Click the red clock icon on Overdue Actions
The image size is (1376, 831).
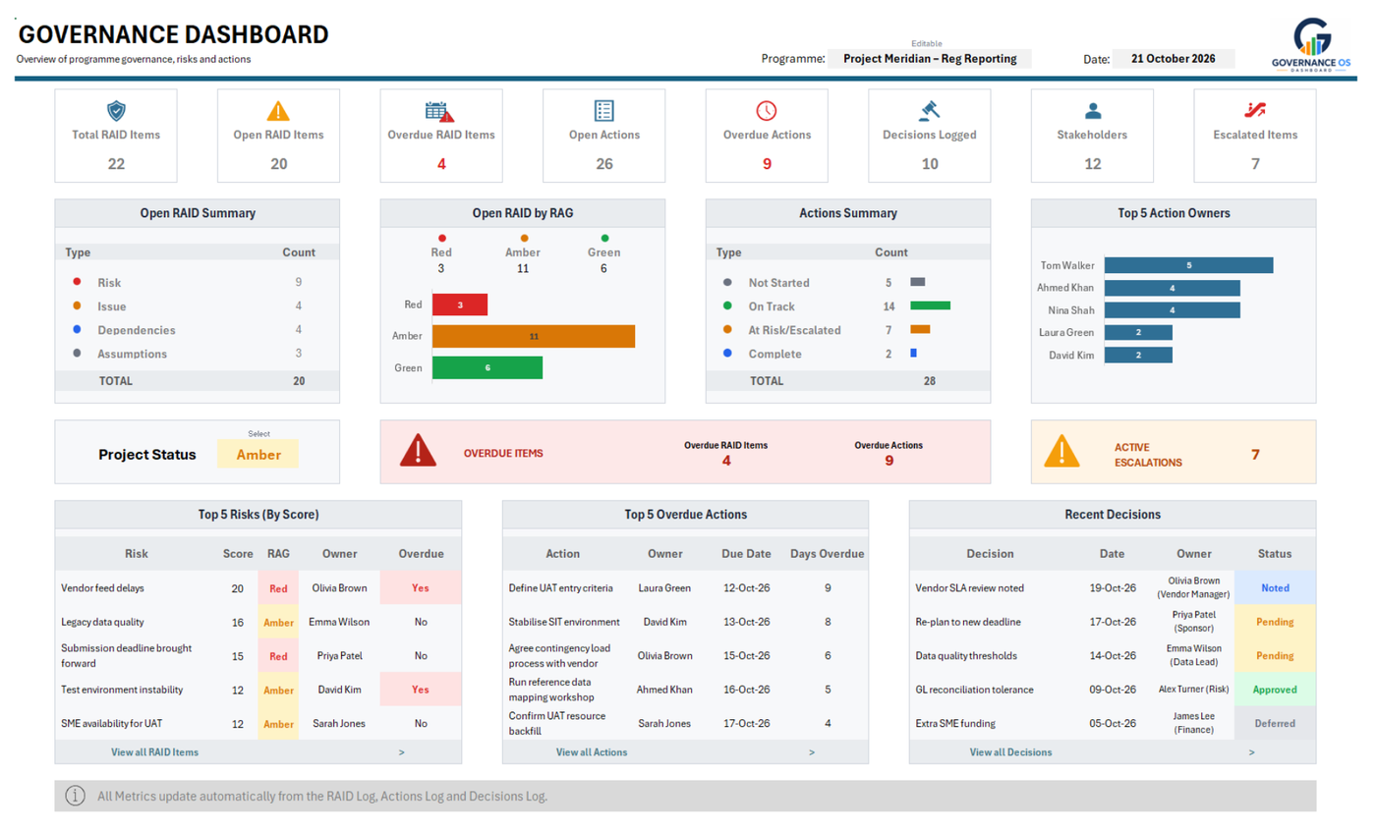tap(767, 110)
